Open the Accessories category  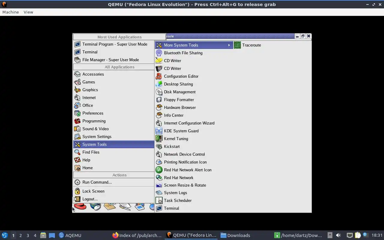(114, 74)
